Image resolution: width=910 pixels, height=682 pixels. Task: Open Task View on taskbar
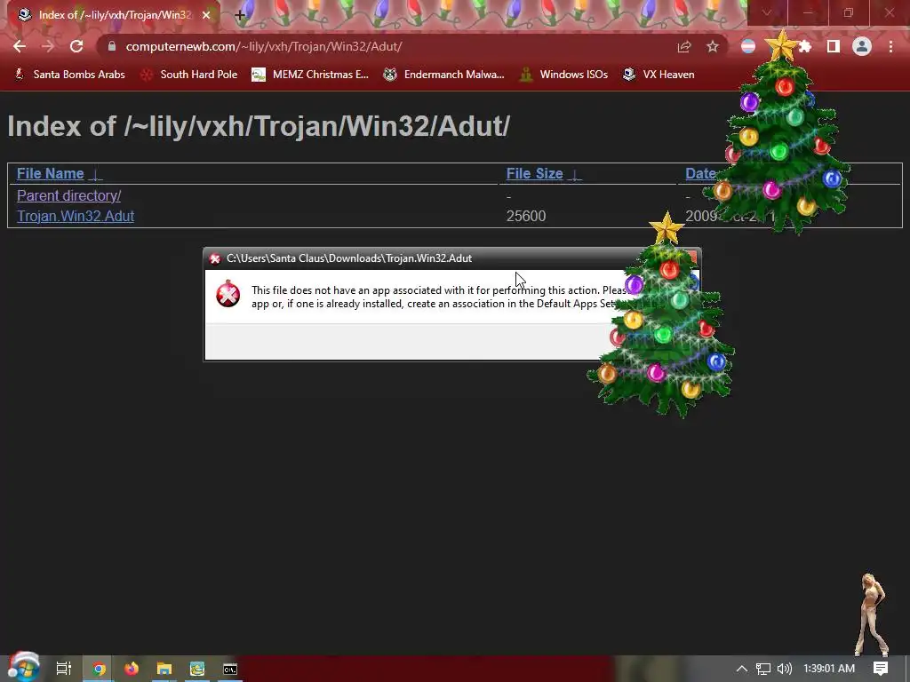pos(64,669)
